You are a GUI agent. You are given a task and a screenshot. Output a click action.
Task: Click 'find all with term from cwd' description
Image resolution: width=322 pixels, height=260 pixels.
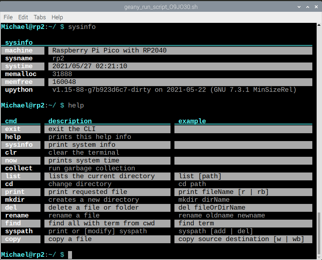pos(101,223)
